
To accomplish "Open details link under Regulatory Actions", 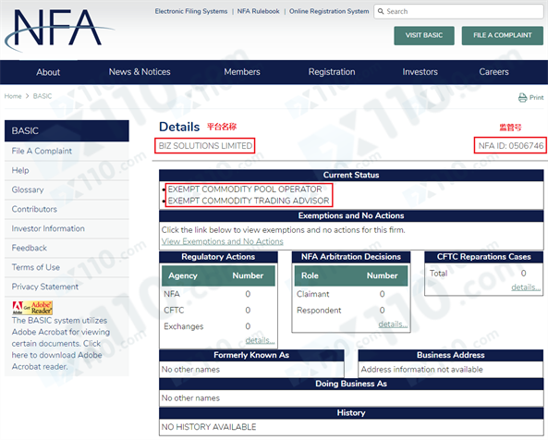I will pos(260,340).
